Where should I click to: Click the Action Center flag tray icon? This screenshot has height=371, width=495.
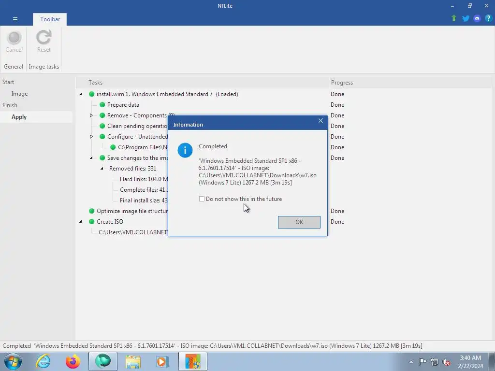click(422, 361)
